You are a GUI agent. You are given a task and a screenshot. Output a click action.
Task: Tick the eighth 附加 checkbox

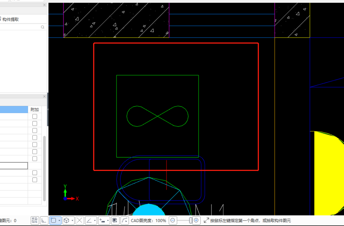tap(35, 173)
